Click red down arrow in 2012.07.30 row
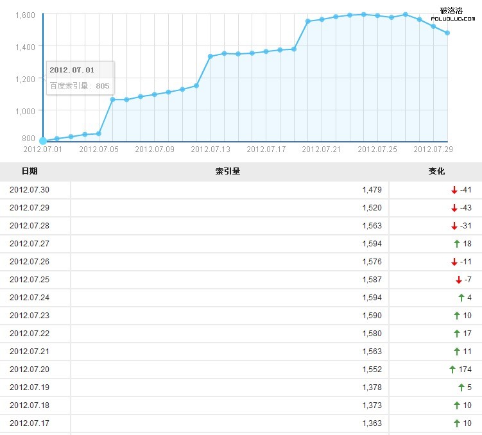Viewport: 482px width, 435px height. click(x=454, y=190)
